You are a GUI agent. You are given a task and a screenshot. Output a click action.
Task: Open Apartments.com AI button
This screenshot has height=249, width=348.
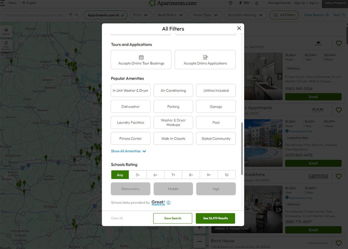click(106, 15)
